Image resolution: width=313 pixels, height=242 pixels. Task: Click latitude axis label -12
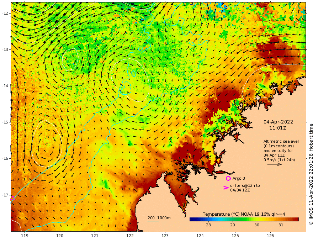tap(5, 13)
